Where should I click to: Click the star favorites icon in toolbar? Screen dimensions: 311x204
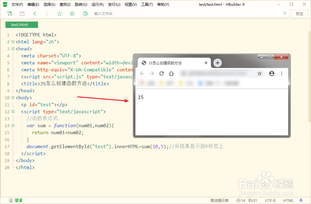point(59,14)
